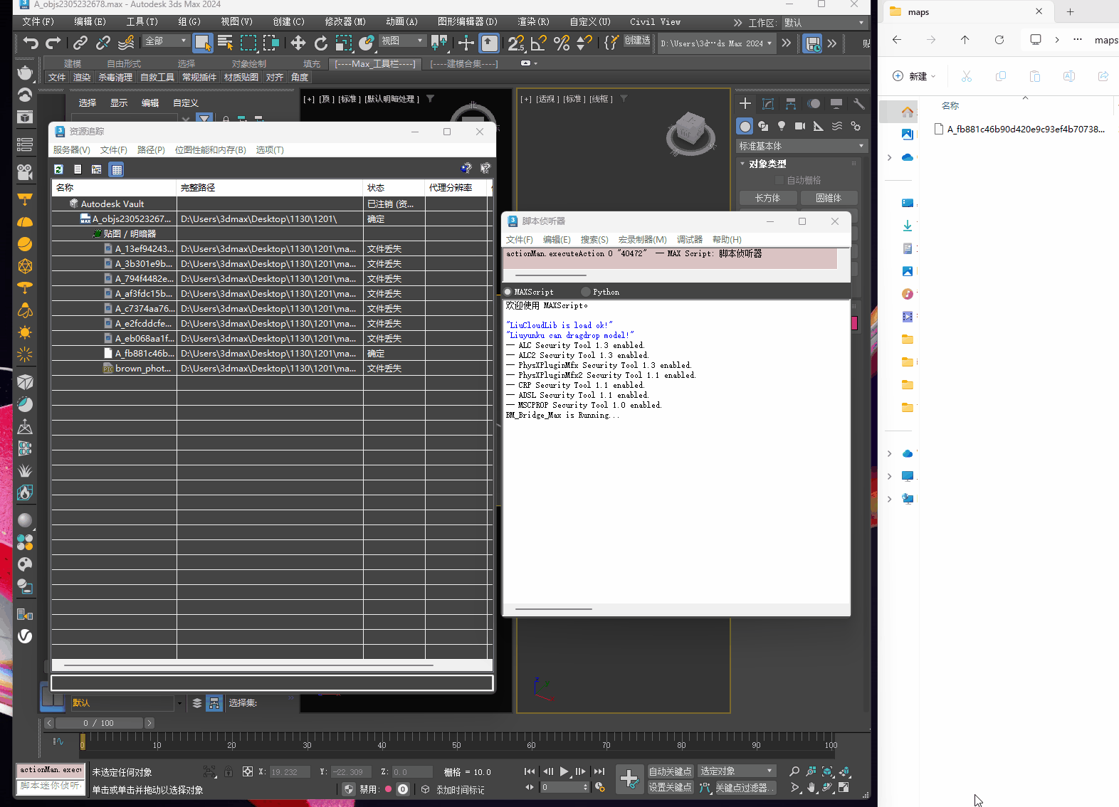Click the 自动关键点 button

click(x=670, y=771)
